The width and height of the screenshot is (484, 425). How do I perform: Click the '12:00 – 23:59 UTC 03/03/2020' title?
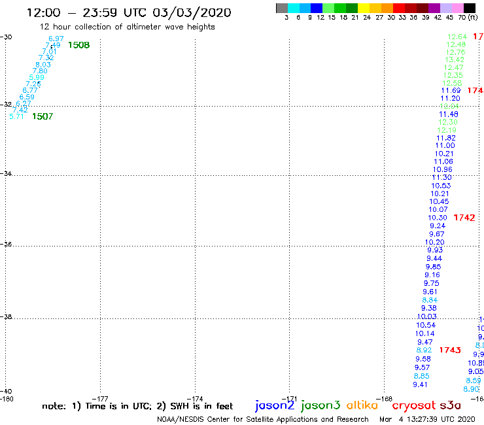point(129,12)
